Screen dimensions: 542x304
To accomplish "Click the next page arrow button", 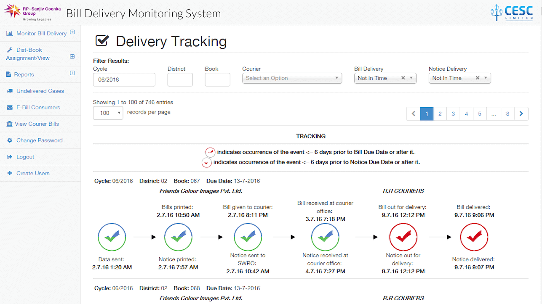I will [521, 114].
